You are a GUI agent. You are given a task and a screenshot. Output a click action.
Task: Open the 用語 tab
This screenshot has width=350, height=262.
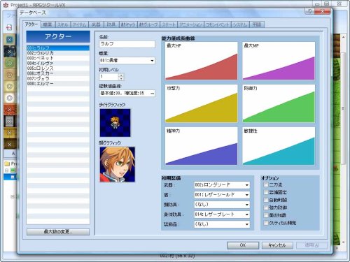pos(257,24)
